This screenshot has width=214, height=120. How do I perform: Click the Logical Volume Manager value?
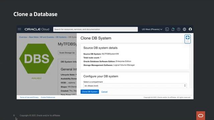coord(124,65)
